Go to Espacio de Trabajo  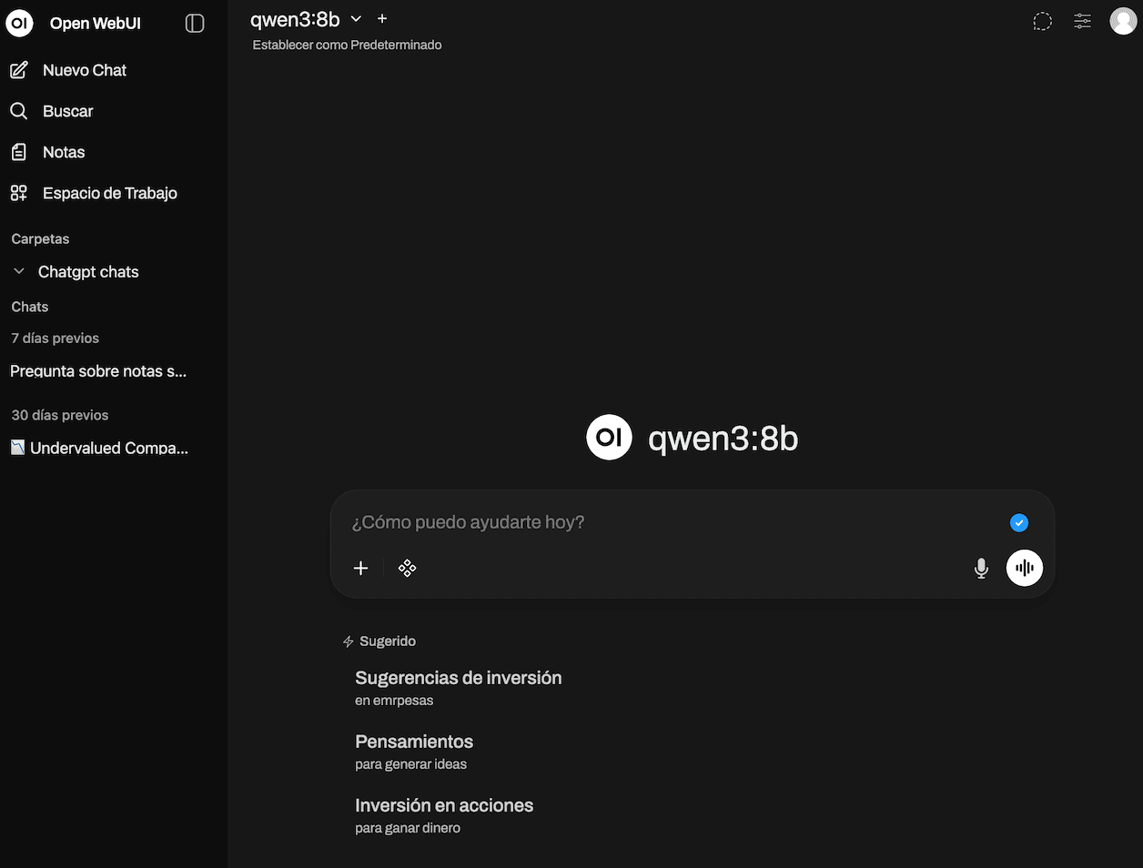point(109,193)
